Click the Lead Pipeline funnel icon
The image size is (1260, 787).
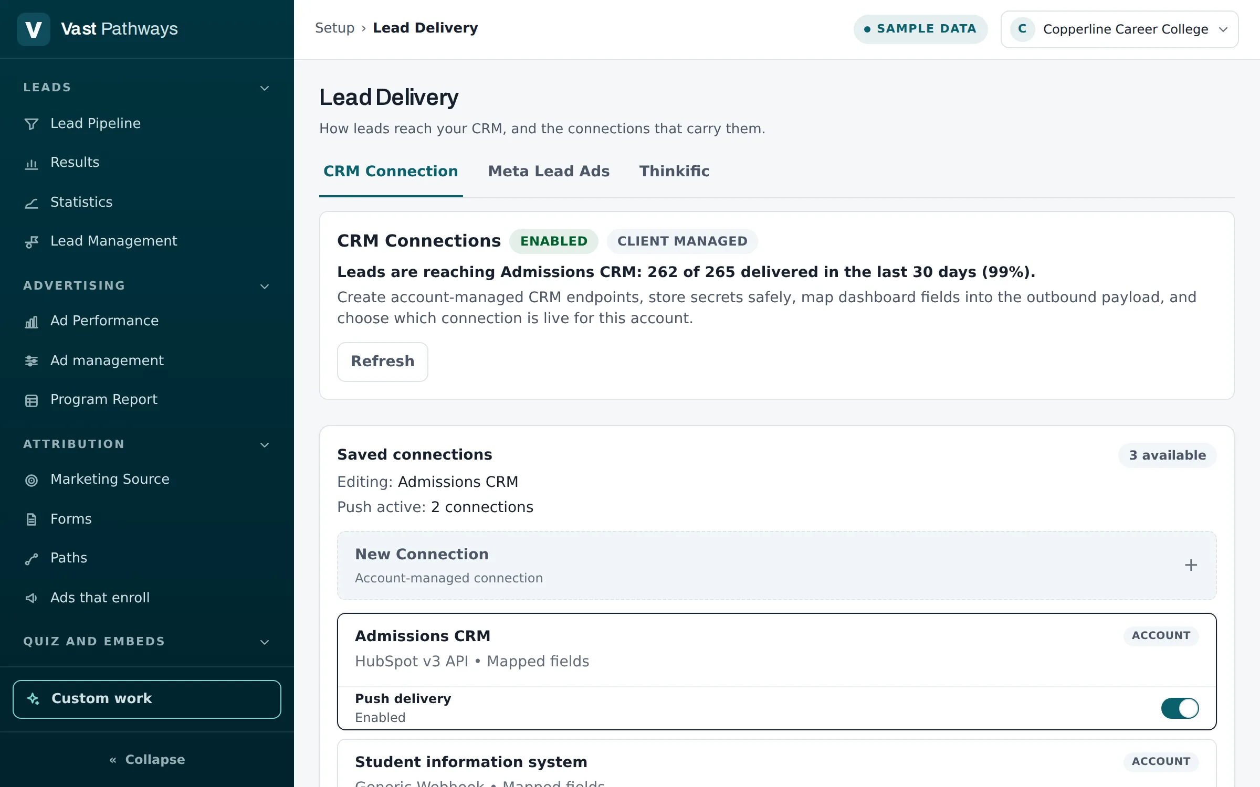(x=31, y=124)
